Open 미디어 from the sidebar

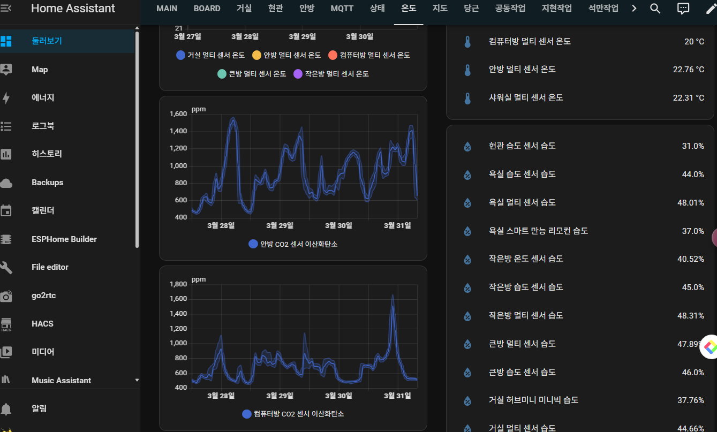[x=67, y=352]
